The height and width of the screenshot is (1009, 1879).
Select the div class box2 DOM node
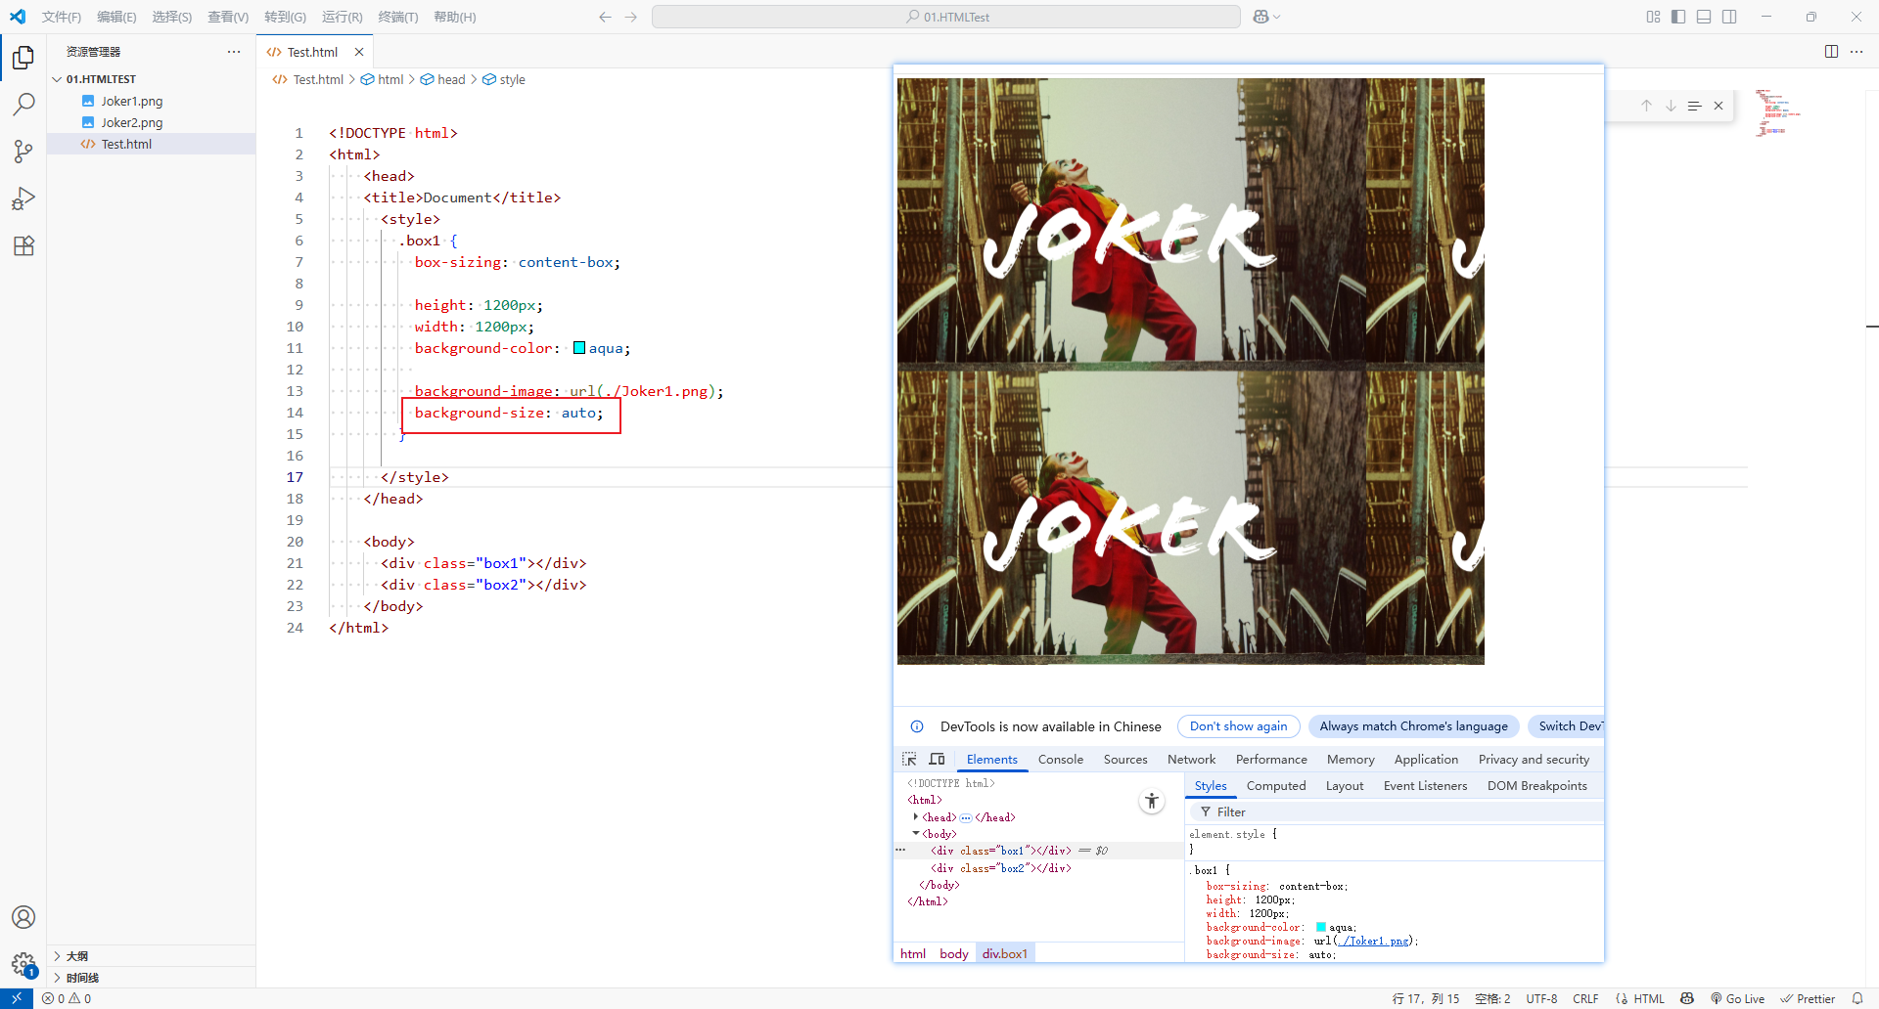coord(1000,868)
